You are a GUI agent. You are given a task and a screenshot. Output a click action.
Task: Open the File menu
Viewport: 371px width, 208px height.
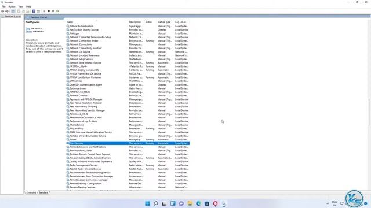(x=3, y=6)
